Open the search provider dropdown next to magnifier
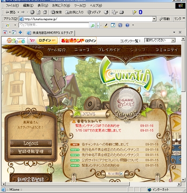Screen dimensions: 187x193 98,25
